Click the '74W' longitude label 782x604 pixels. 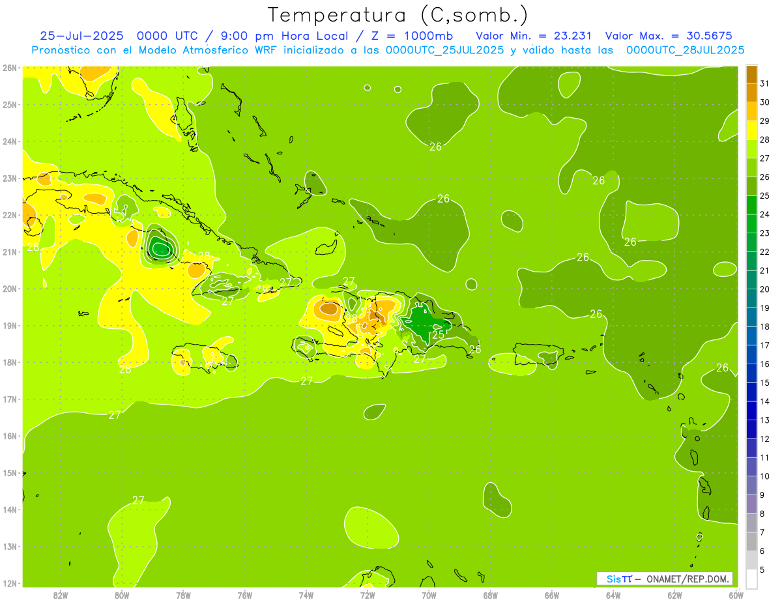coord(306,595)
